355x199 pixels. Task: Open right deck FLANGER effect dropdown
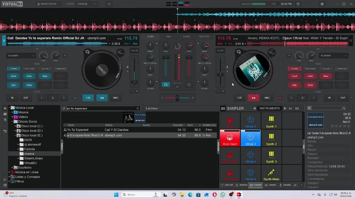tap(334, 56)
